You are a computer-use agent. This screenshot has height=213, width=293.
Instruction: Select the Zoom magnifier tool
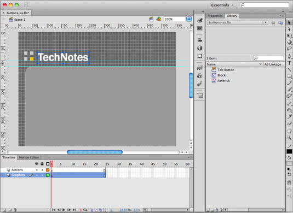point(289,138)
